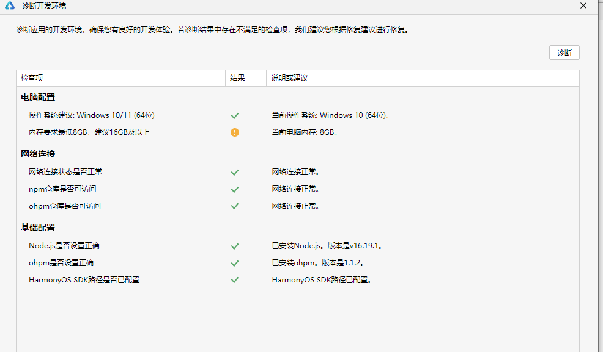Select the 电脑配置 section heading
This screenshot has height=352, width=603.
(x=38, y=97)
